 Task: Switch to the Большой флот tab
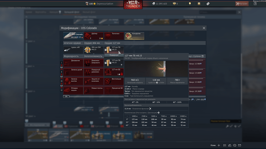(x=72, y=12)
